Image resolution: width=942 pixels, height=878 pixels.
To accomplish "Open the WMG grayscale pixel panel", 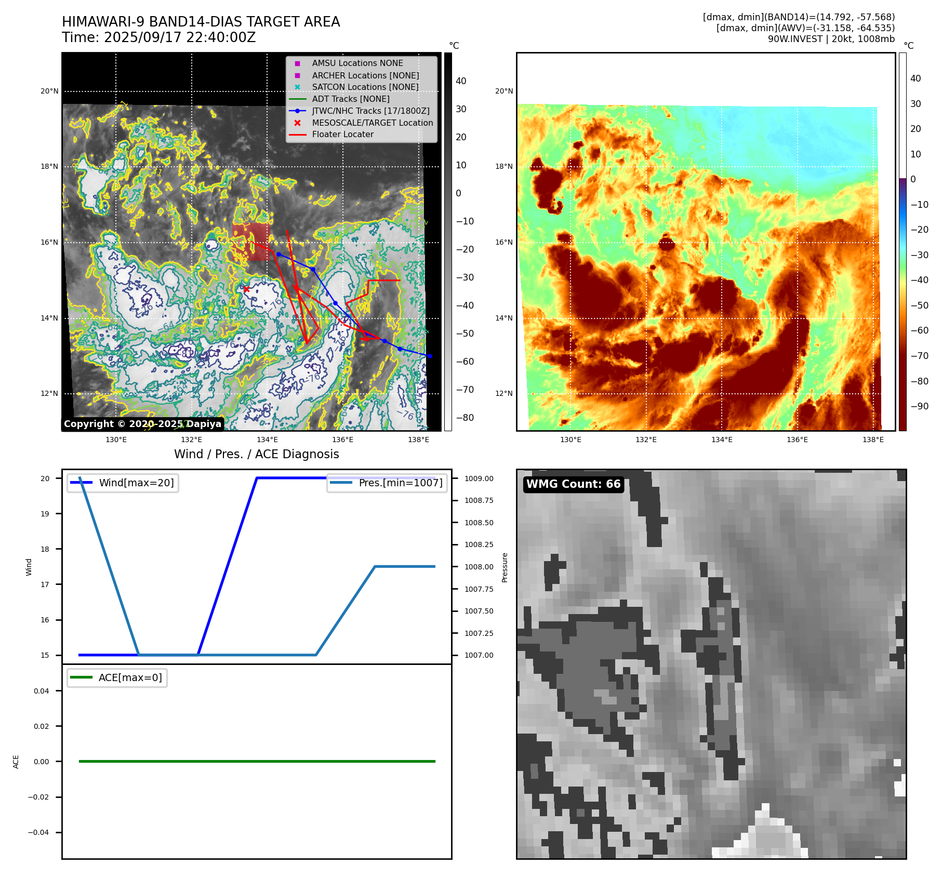I will point(711,664).
